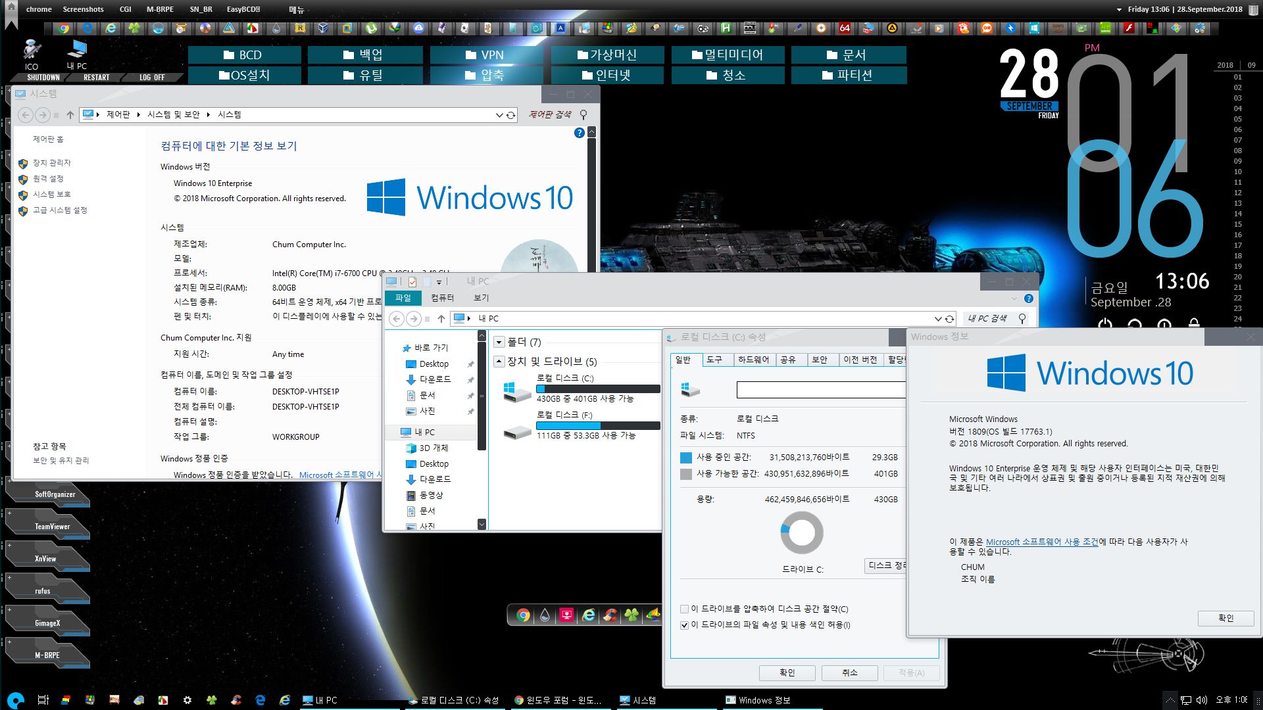1263x710 pixels.
Task: Collapse the 폴더 (7) group
Action: click(x=499, y=342)
